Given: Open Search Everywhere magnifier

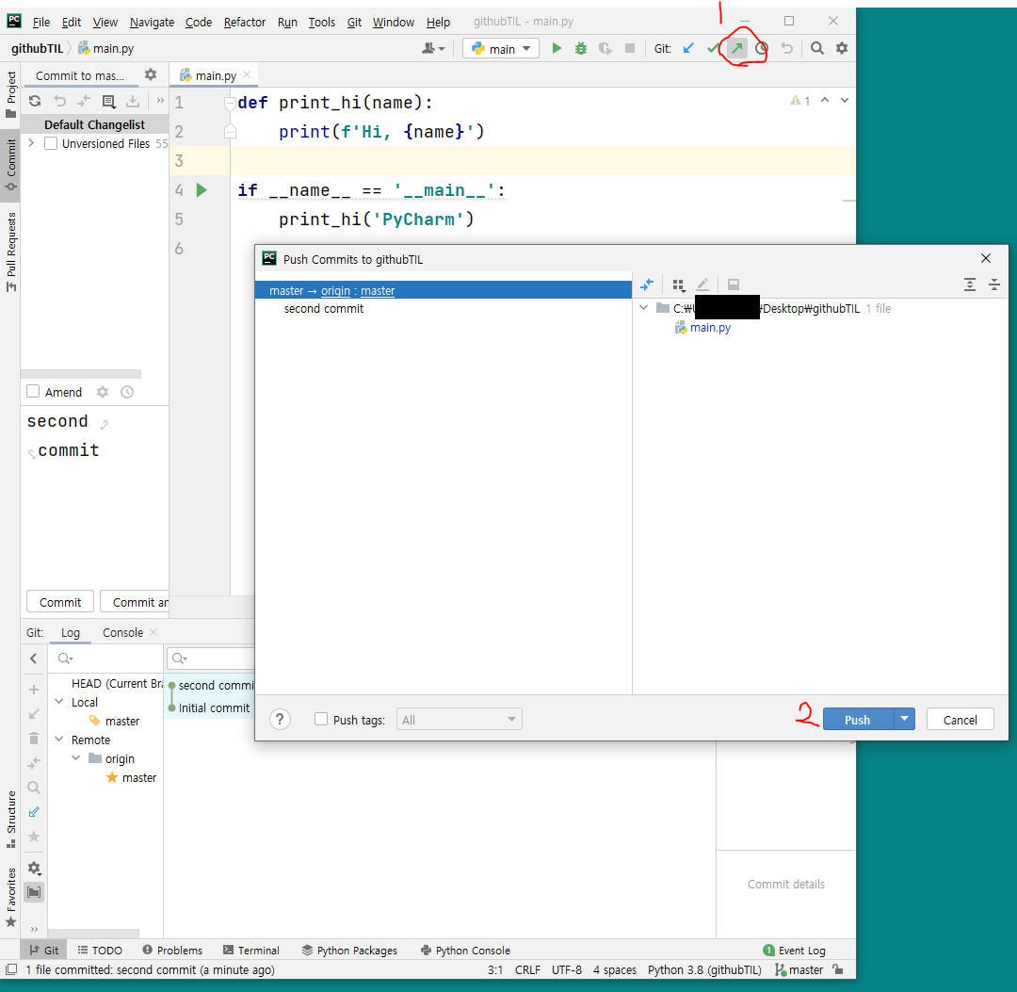Looking at the screenshot, I should pos(817,48).
